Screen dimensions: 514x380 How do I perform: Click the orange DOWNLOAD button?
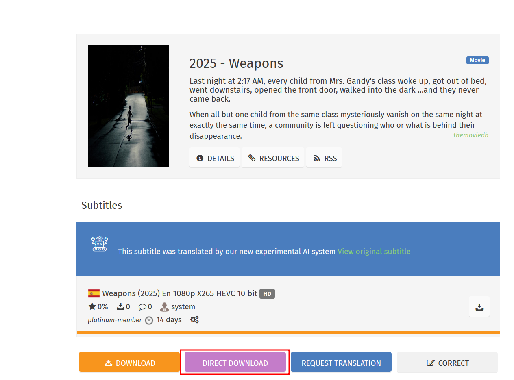click(x=129, y=362)
